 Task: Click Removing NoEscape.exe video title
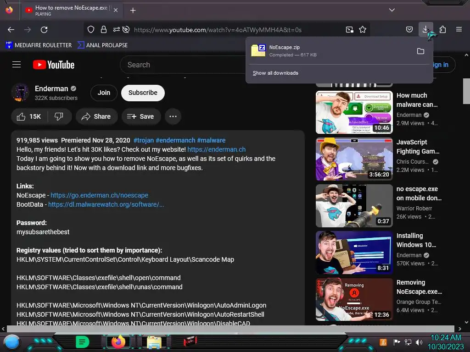coord(419,287)
